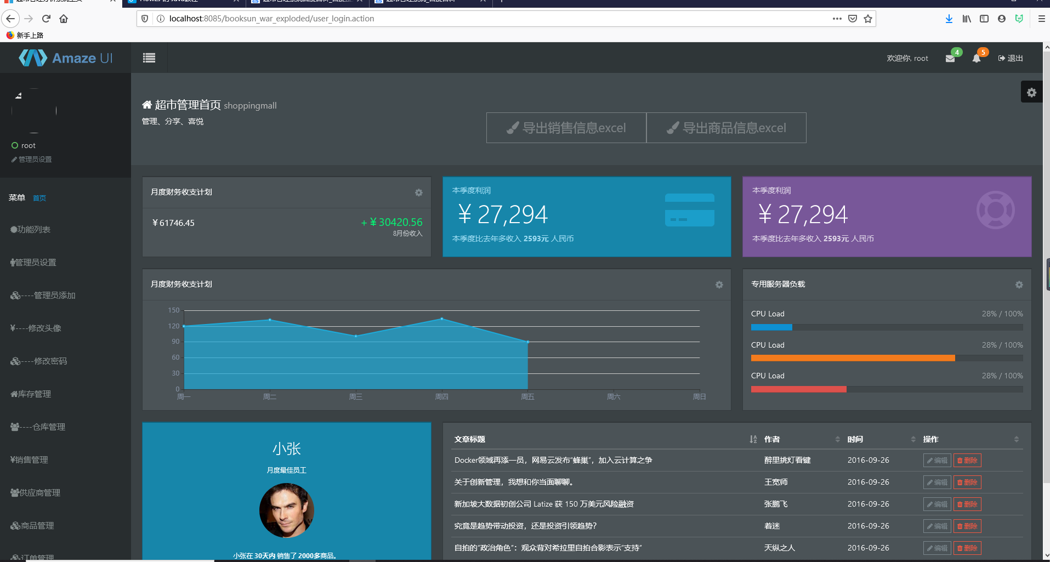
Task: Open the theme settings gear on right edge
Action: point(1031,92)
